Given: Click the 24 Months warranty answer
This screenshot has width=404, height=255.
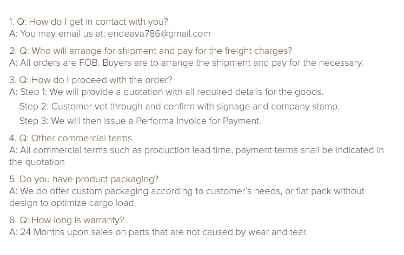Looking at the screenshot, I should click(158, 232).
